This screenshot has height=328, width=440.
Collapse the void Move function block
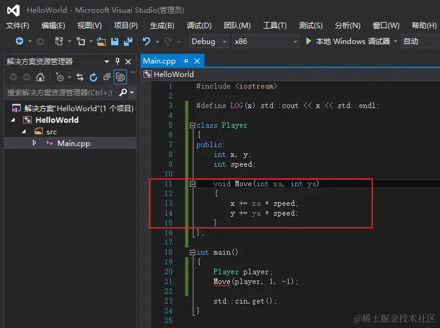(x=192, y=184)
